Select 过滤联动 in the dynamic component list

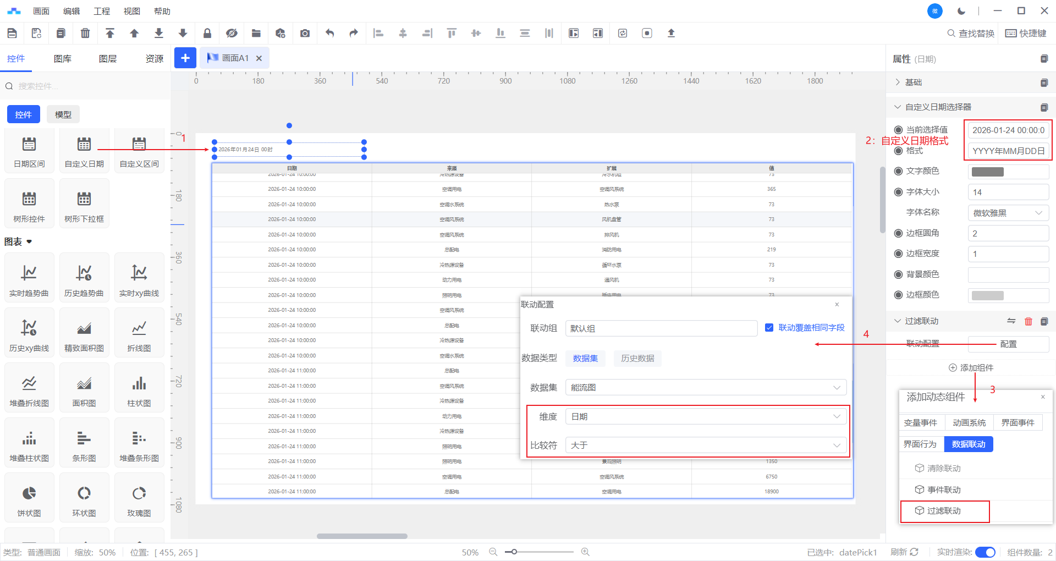tap(944, 511)
